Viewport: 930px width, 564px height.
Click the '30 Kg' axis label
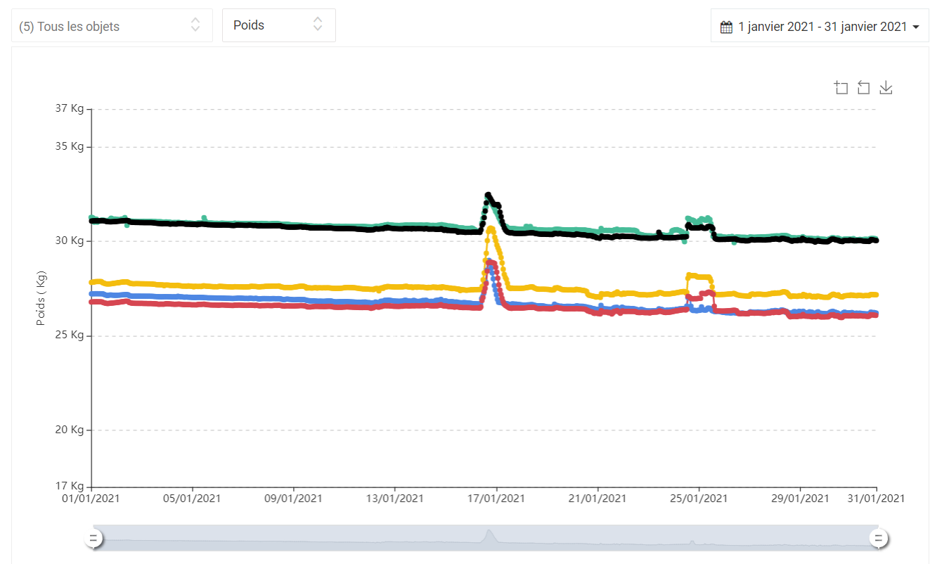tap(69, 241)
